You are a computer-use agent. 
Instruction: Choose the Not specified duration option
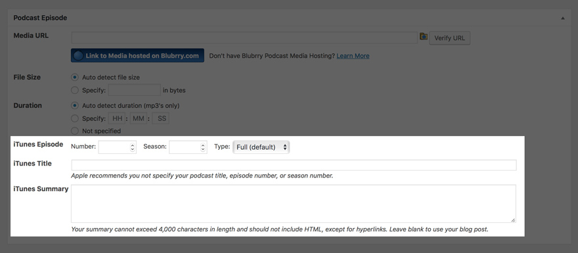(75, 131)
